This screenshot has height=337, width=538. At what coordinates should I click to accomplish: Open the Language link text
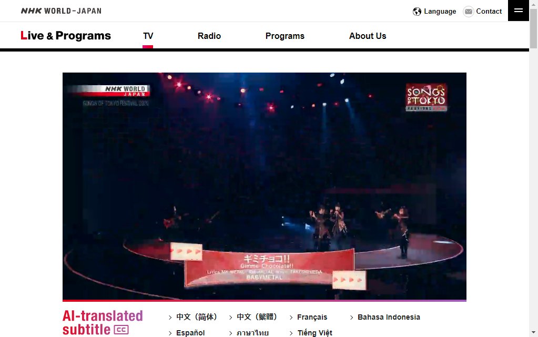(440, 12)
